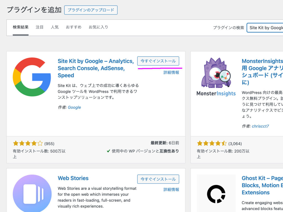This screenshot has width=283, height=212.
Task: Click the プラグインの検索 label
Action: click(229, 28)
